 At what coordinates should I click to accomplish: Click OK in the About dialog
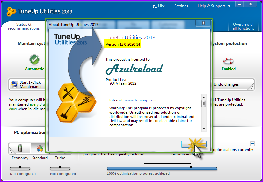pyautogui.click(x=194, y=144)
